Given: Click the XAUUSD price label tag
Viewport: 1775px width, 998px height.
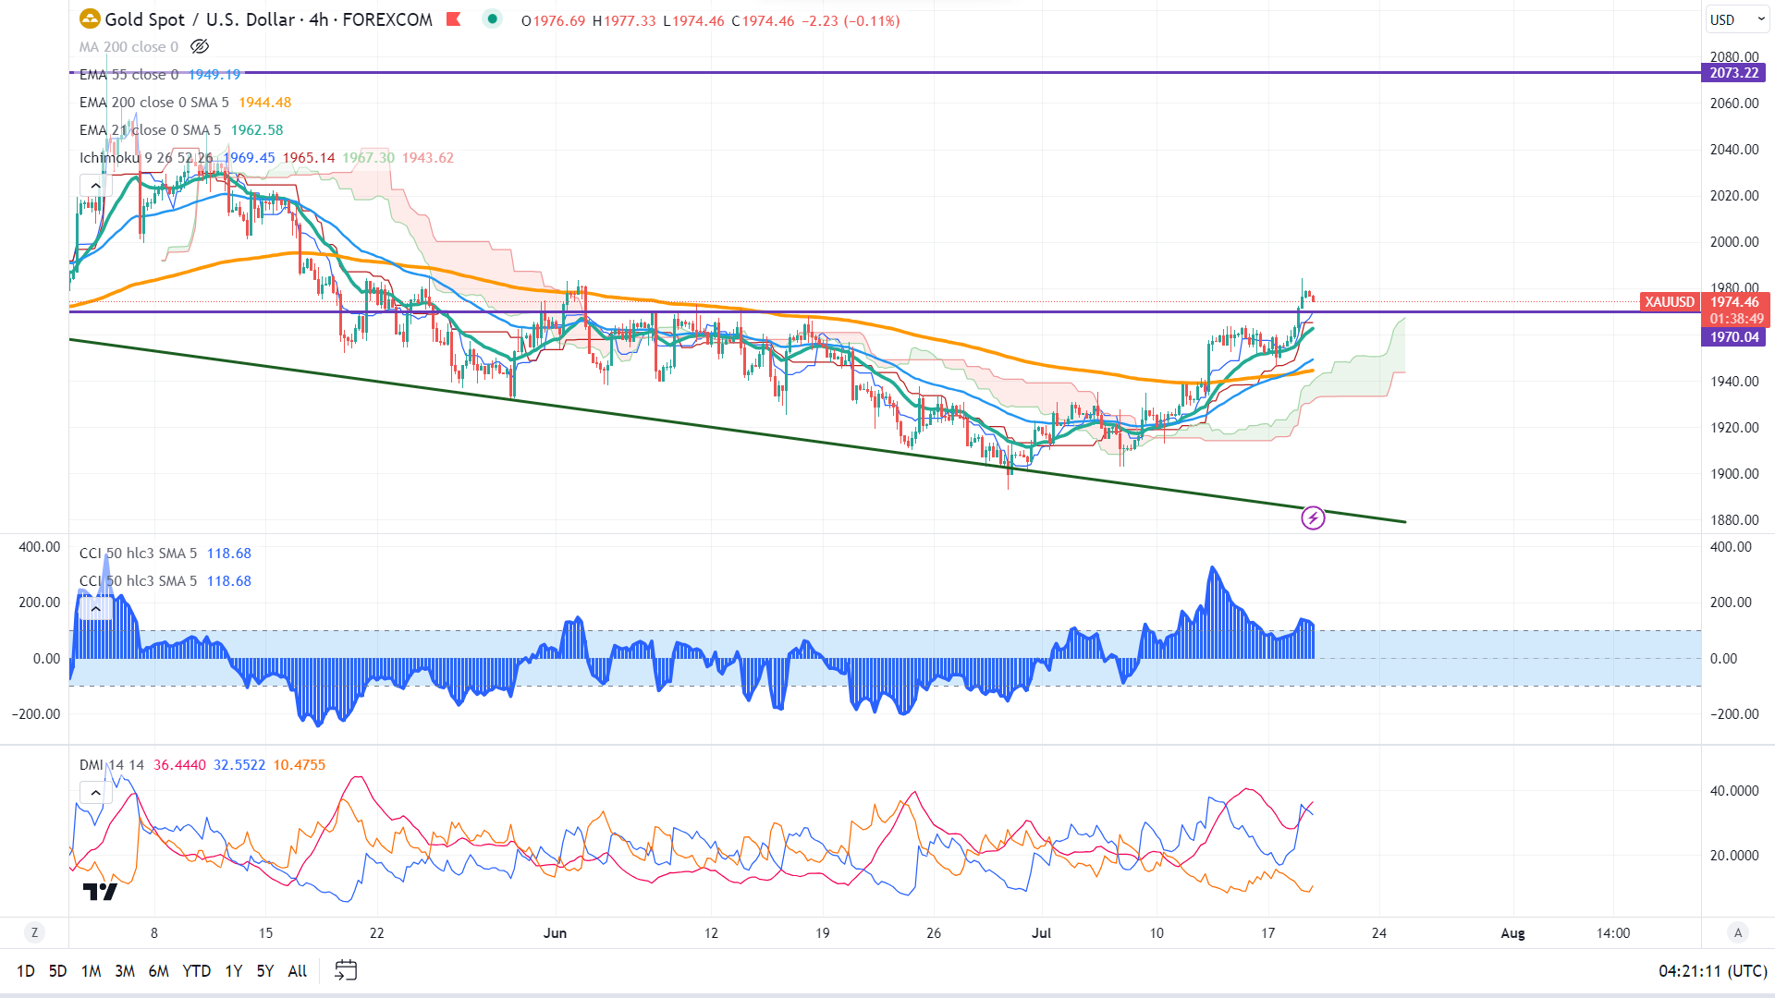Looking at the screenshot, I should [x=1670, y=302].
